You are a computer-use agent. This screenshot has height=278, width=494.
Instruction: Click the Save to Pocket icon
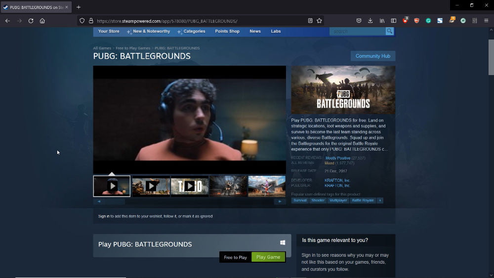(359, 21)
